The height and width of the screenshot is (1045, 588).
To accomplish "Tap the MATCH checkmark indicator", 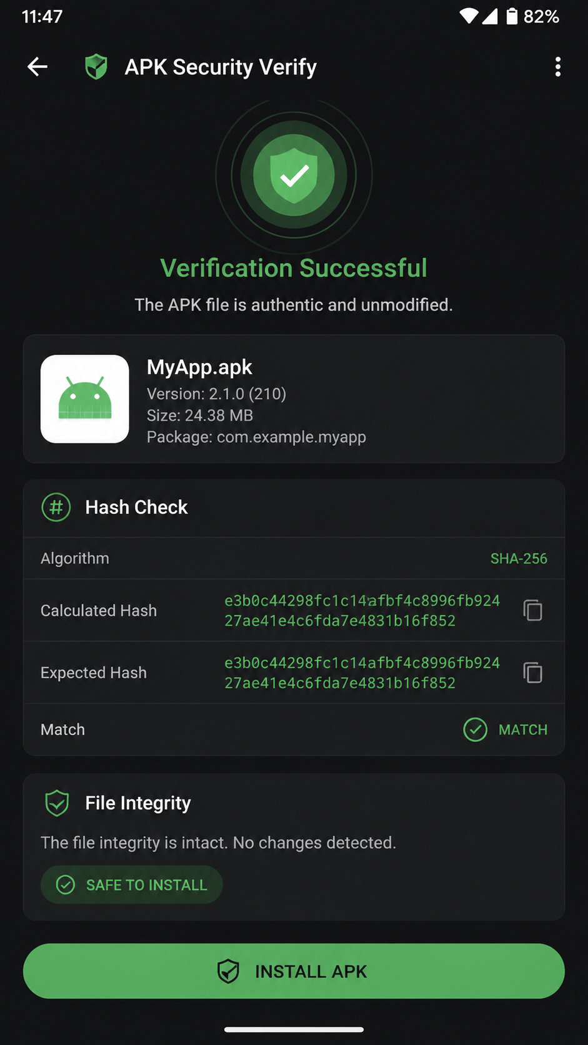I will [476, 729].
